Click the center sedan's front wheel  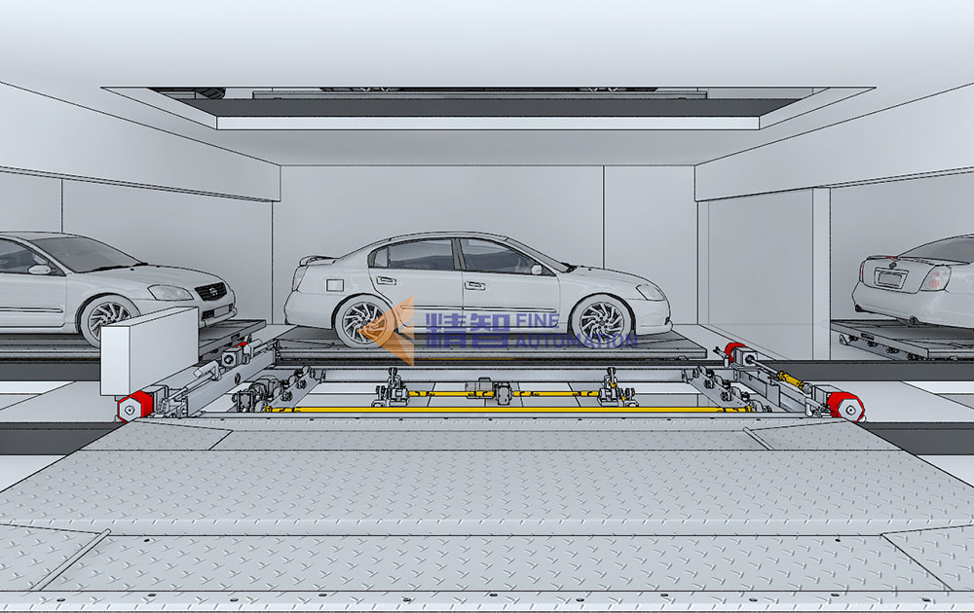click(x=600, y=320)
